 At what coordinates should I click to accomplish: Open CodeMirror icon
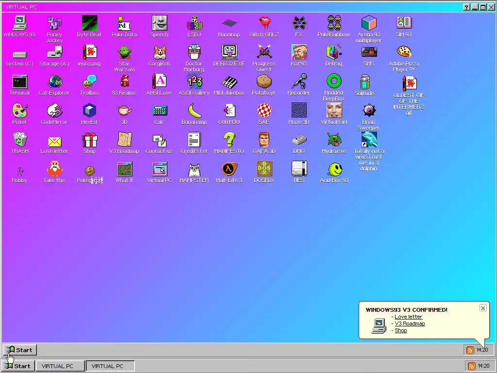[54, 111]
